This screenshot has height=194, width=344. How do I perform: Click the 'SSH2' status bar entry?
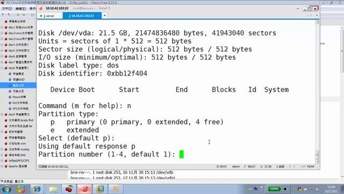click(x=221, y=167)
